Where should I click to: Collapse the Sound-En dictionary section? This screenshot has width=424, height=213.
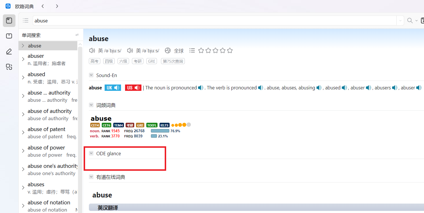coord(91,75)
